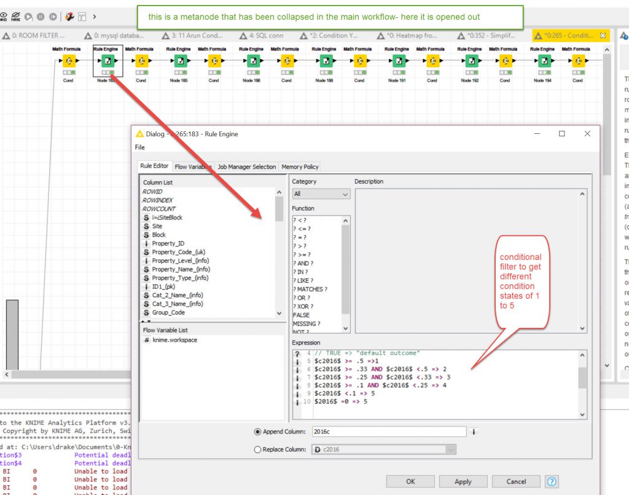This screenshot has width=629, height=495.
Task: Click flow variable icon beside Append Column field
Action: (474, 432)
